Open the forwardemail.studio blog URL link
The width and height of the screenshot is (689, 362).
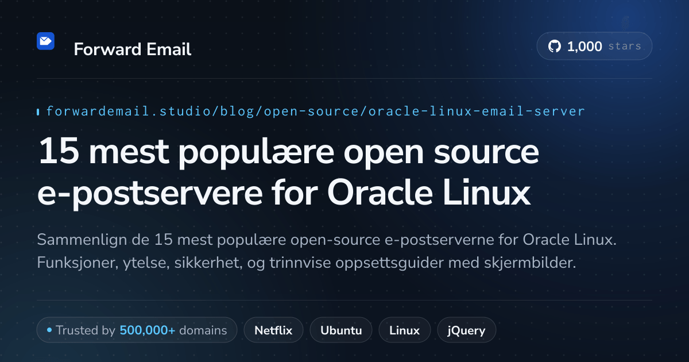click(315, 111)
